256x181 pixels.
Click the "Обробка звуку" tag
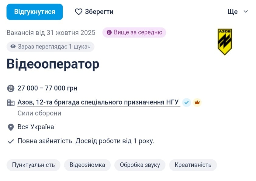[140, 165]
